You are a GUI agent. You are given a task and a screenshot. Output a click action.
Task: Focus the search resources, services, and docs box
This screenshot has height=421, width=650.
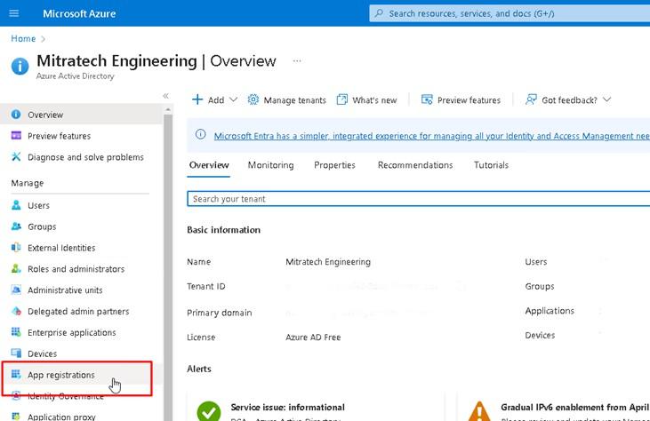click(510, 13)
